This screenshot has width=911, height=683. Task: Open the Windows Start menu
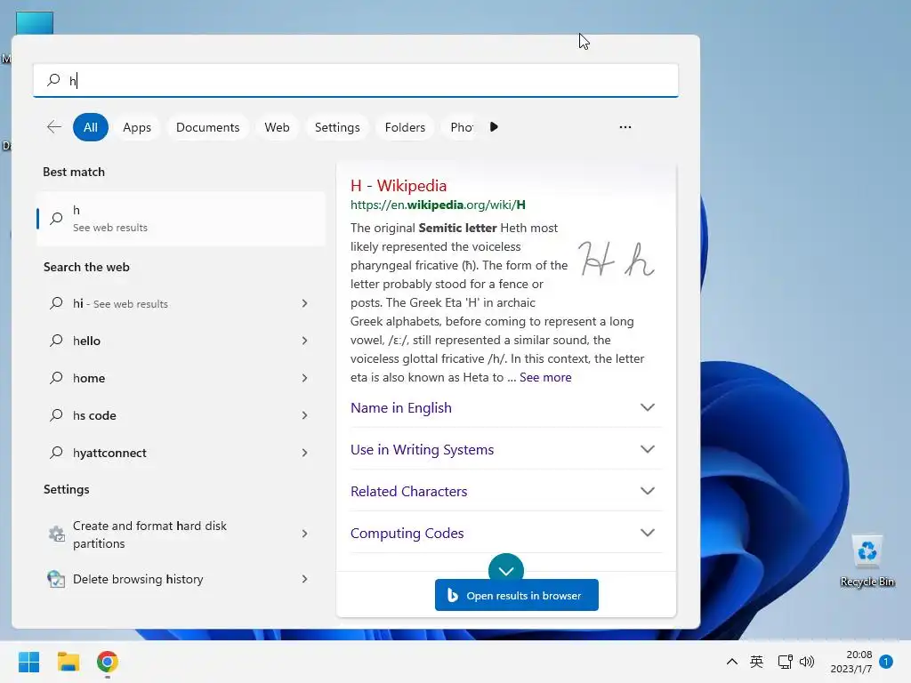29,662
